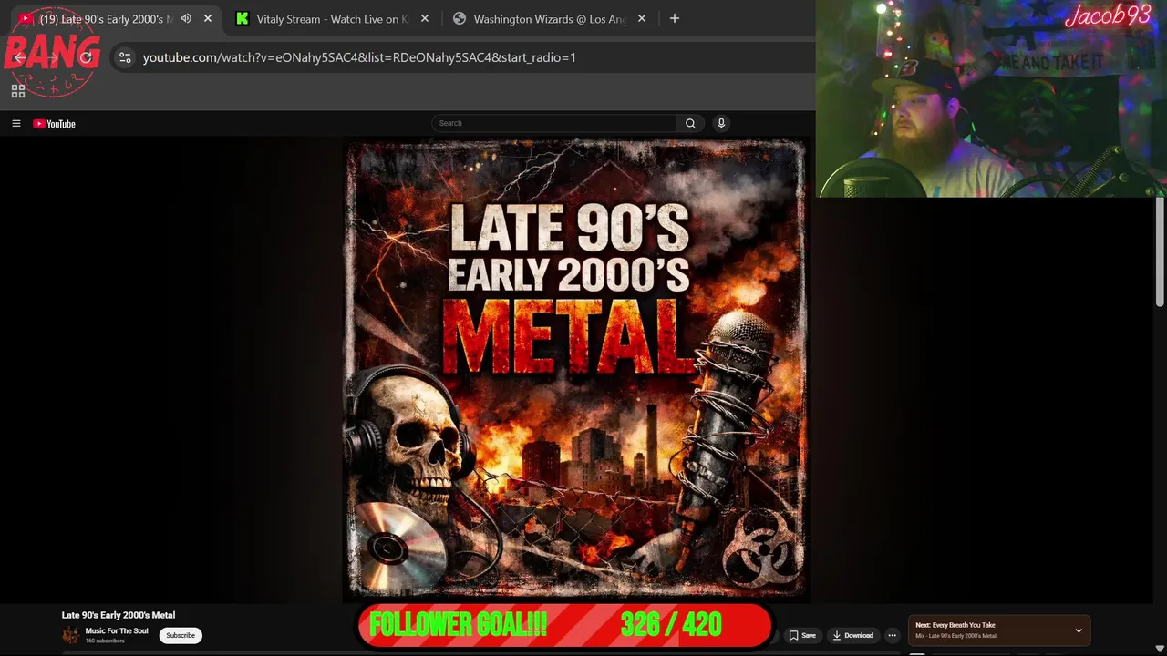
Task: Open a new browser tab
Action: click(675, 18)
